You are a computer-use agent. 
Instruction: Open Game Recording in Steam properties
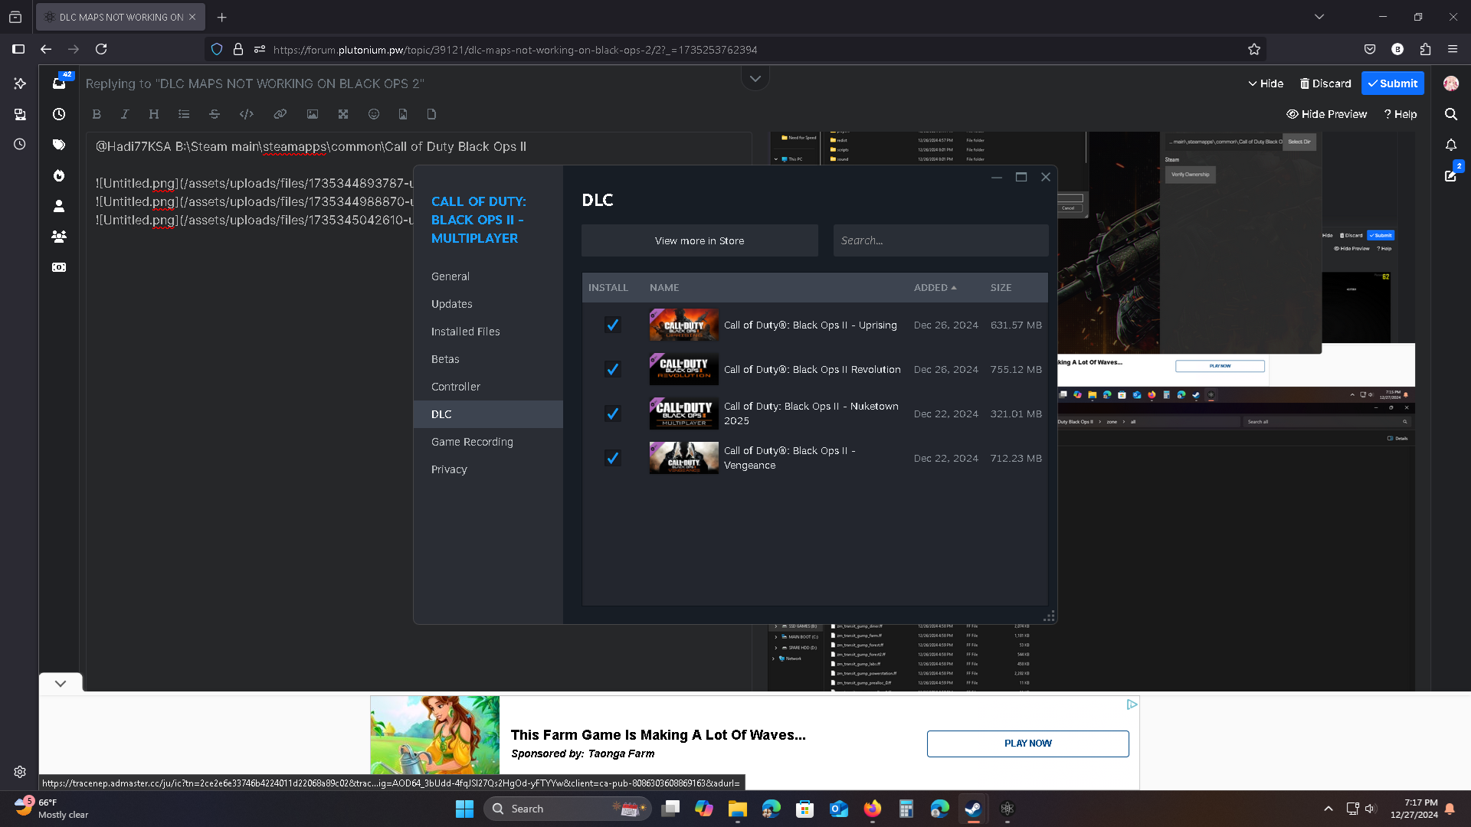point(488,442)
